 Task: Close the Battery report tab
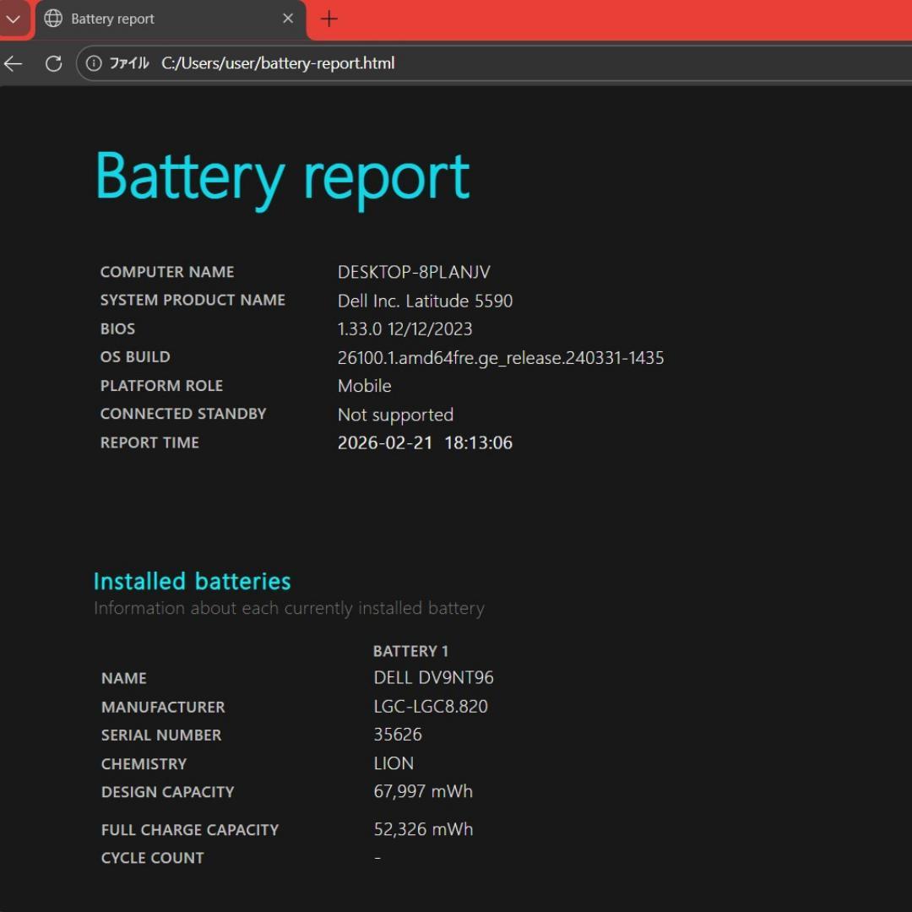tap(288, 19)
